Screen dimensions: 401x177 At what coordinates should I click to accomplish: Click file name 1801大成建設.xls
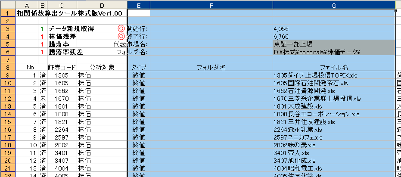298,106
